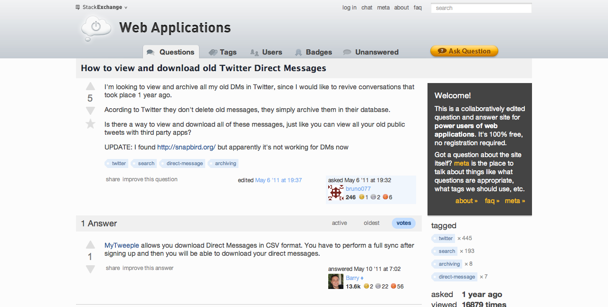Screen dimensions: 608x307
Task: View edit history from May 6 '11 at 19:37
Action: coord(278,180)
